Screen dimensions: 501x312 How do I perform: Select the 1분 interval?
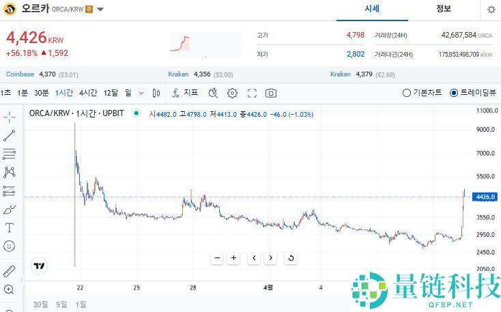pos(23,93)
